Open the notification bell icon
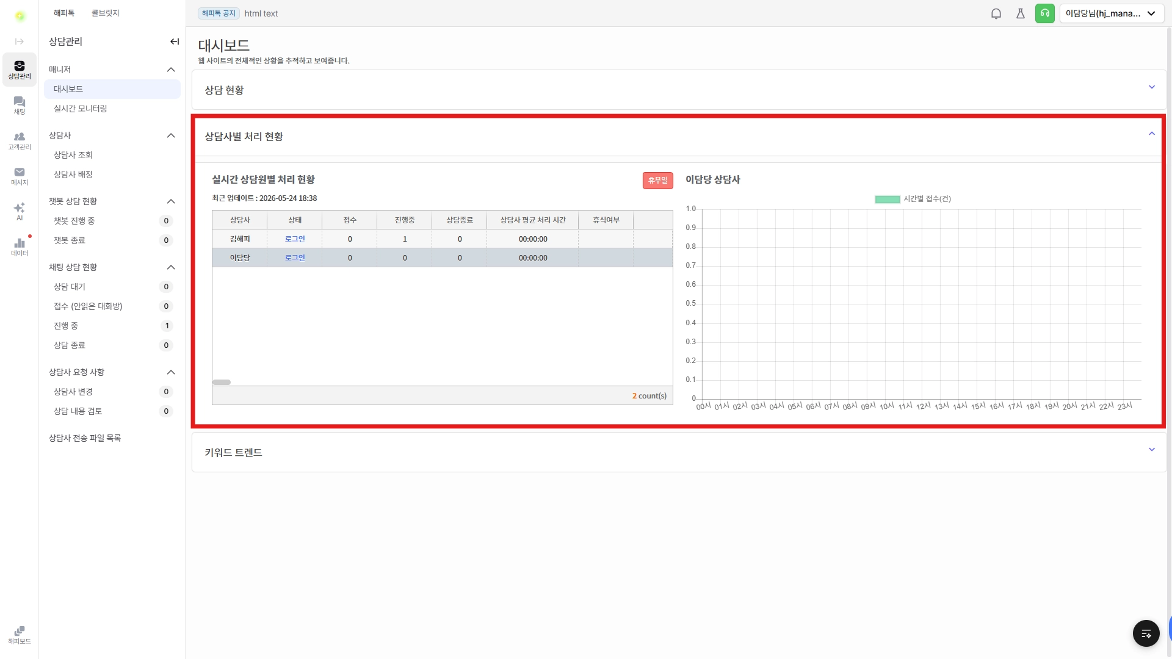The height and width of the screenshot is (659, 1172). [x=996, y=13]
